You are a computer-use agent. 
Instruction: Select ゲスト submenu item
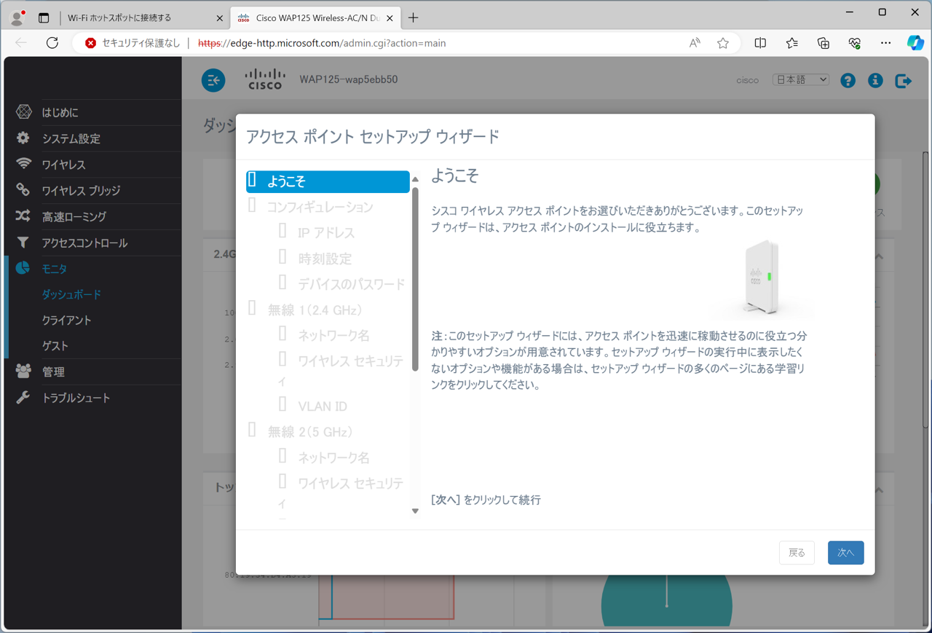55,346
